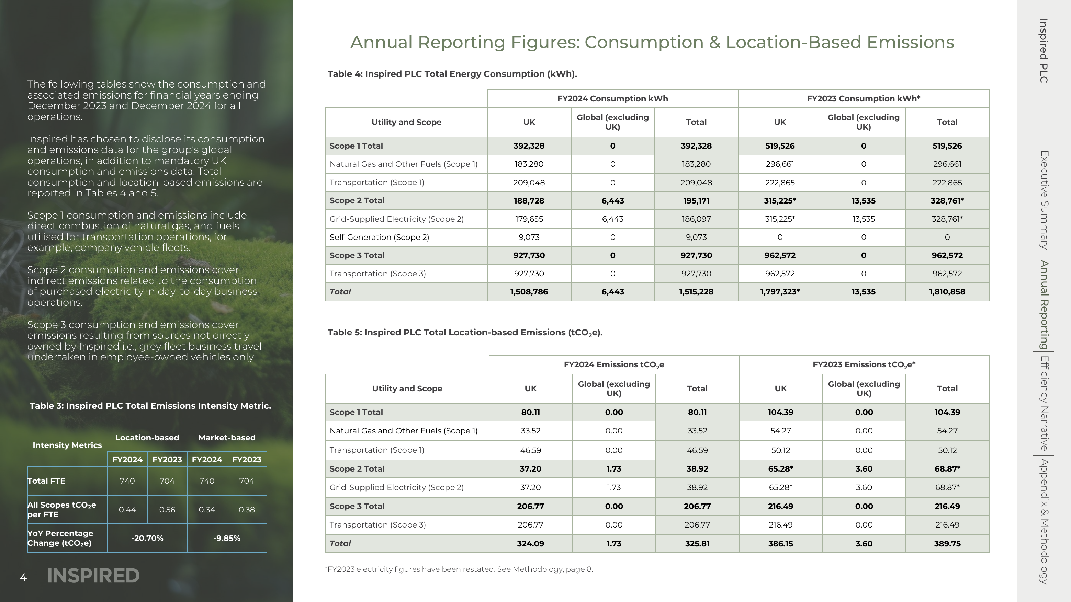Click the UK total cell 1,508,786

[x=529, y=292]
